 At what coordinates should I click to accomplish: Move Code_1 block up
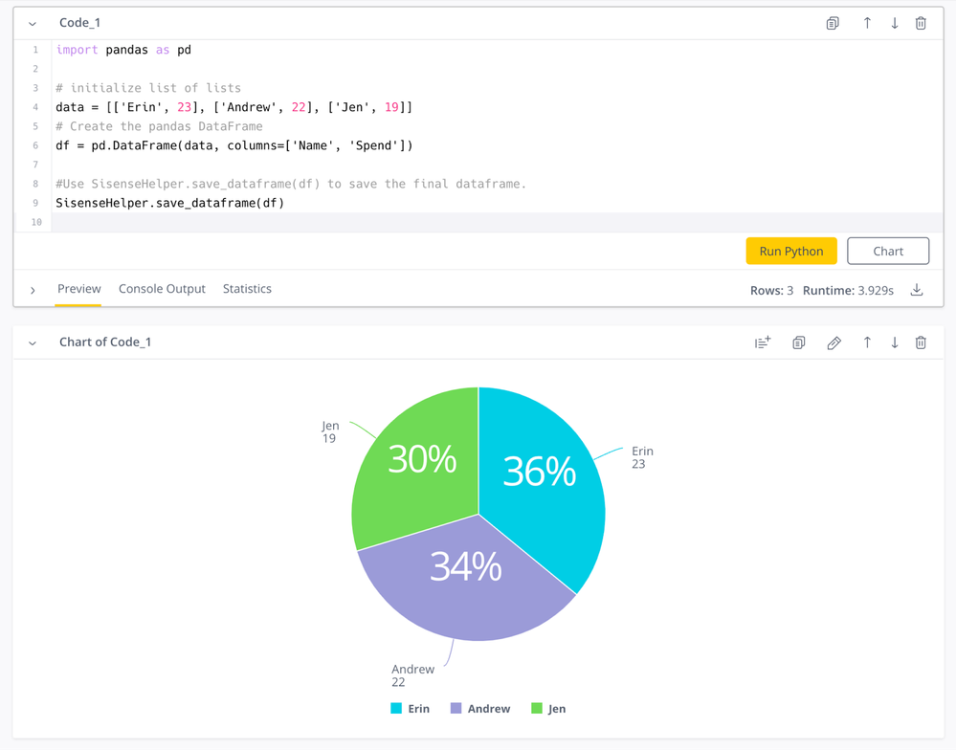(867, 23)
